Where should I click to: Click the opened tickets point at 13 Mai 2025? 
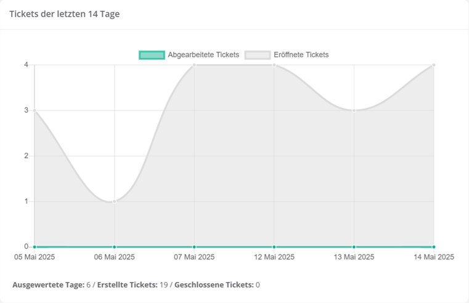click(354, 110)
